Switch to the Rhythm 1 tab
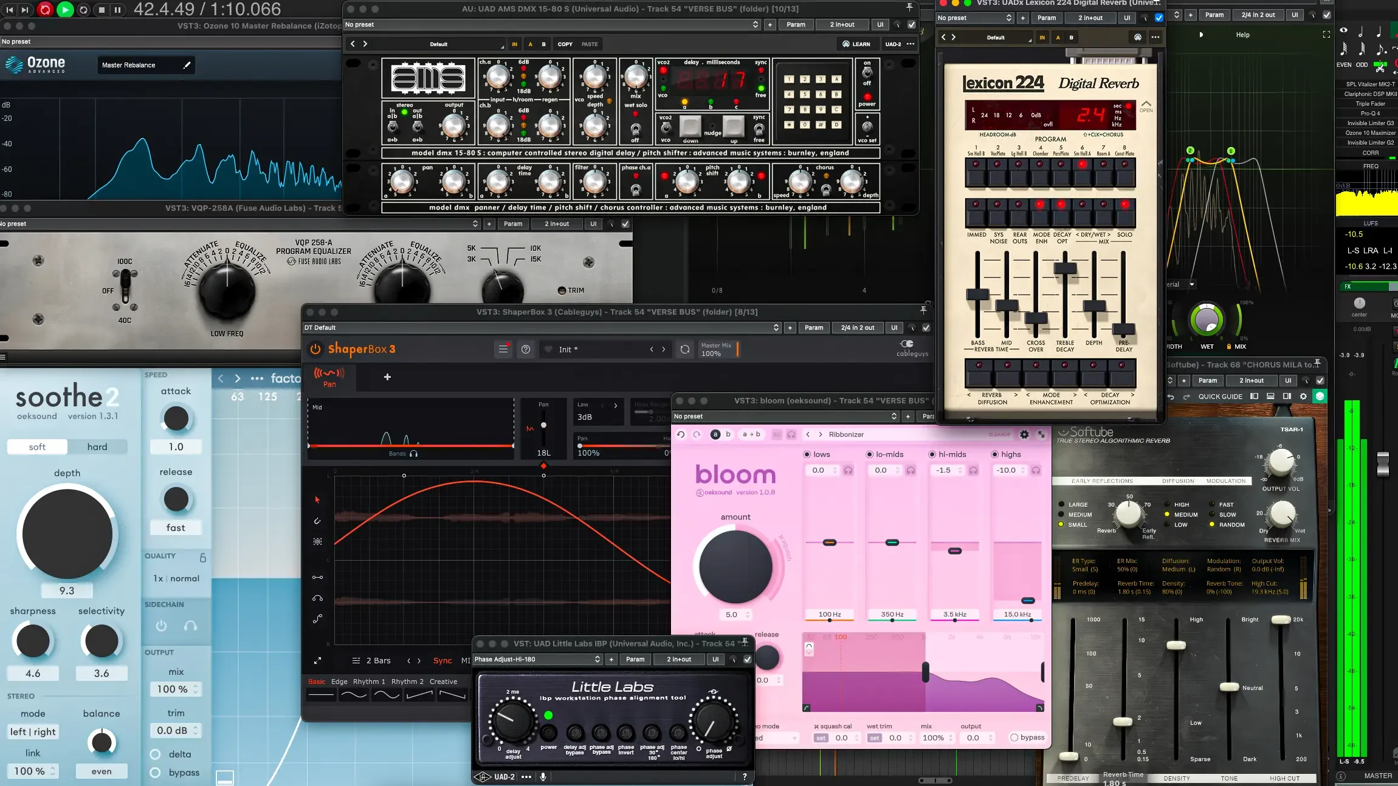This screenshot has height=786, width=1398. (x=369, y=682)
